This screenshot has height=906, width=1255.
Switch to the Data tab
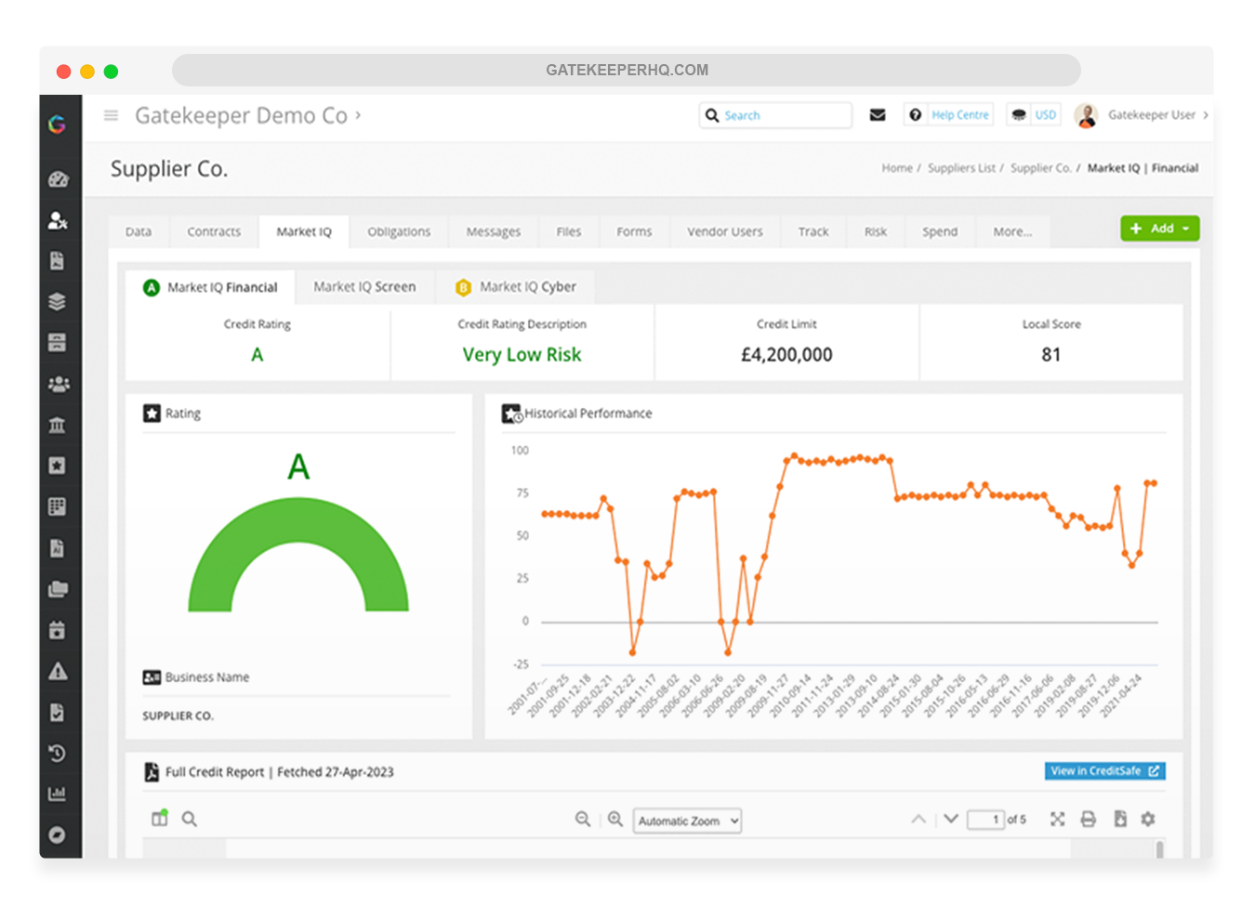[139, 231]
